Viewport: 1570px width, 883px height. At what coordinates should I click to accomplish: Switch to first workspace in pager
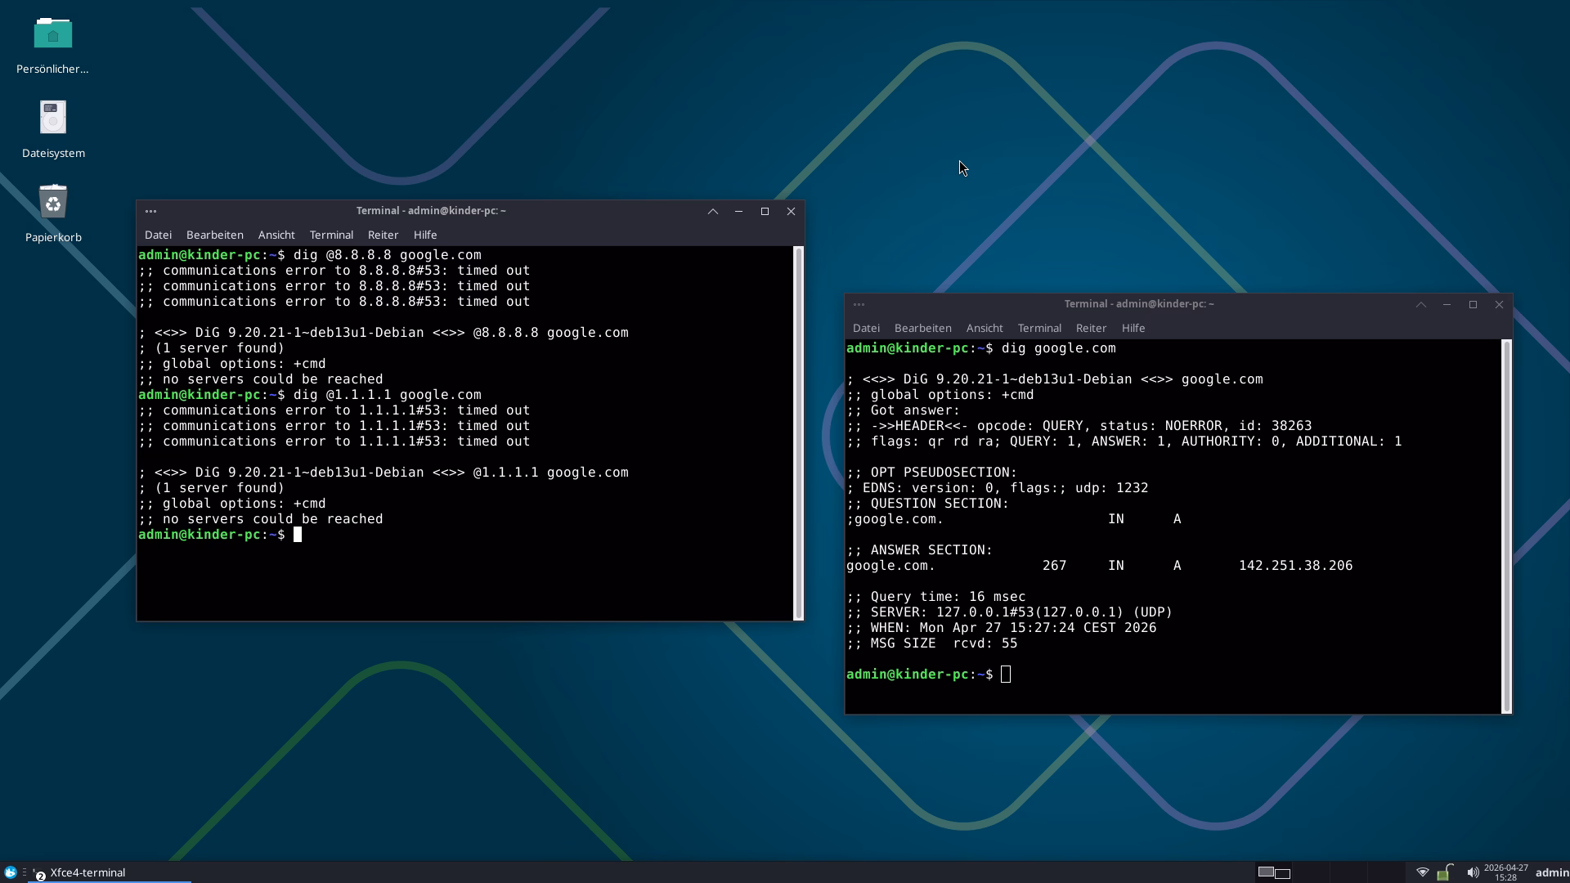tap(1274, 872)
